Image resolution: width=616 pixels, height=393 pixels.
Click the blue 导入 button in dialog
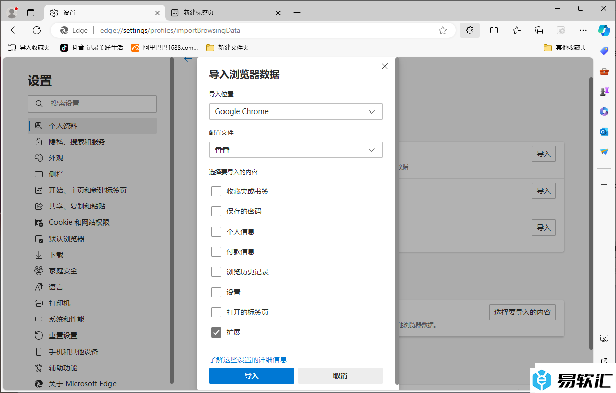252,376
